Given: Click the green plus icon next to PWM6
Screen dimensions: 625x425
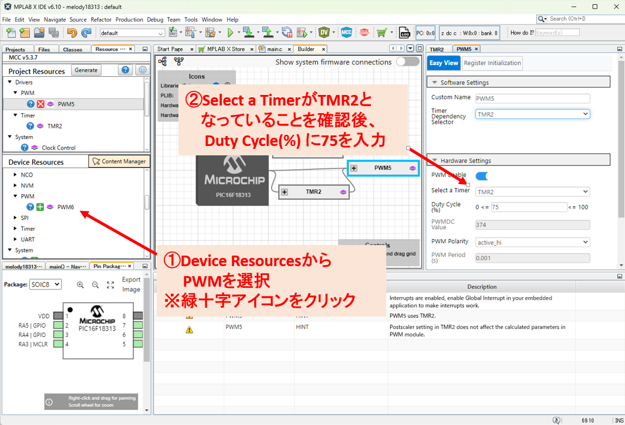Looking at the screenshot, I should click(x=40, y=207).
